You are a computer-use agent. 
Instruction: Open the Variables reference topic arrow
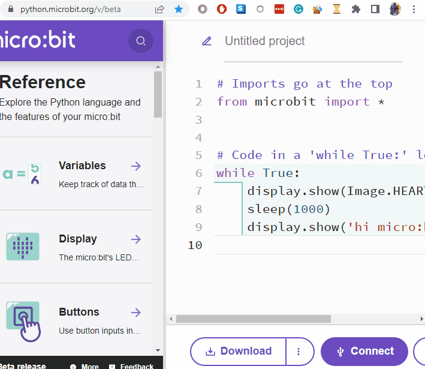(136, 166)
